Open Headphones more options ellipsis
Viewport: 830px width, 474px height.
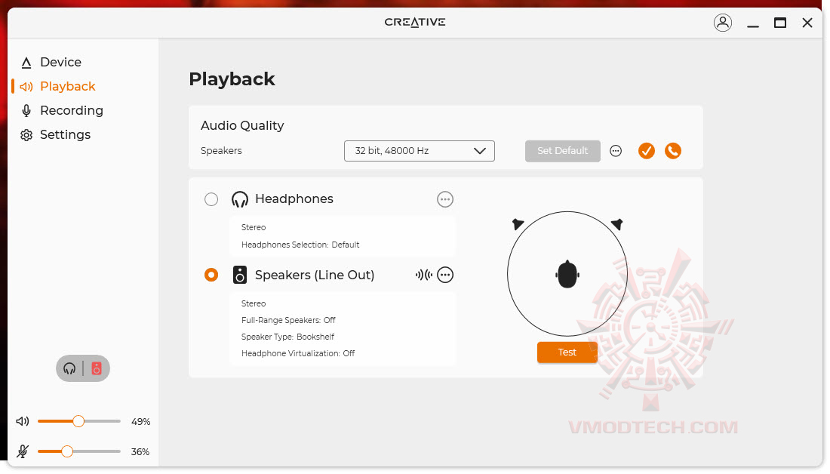pos(444,200)
